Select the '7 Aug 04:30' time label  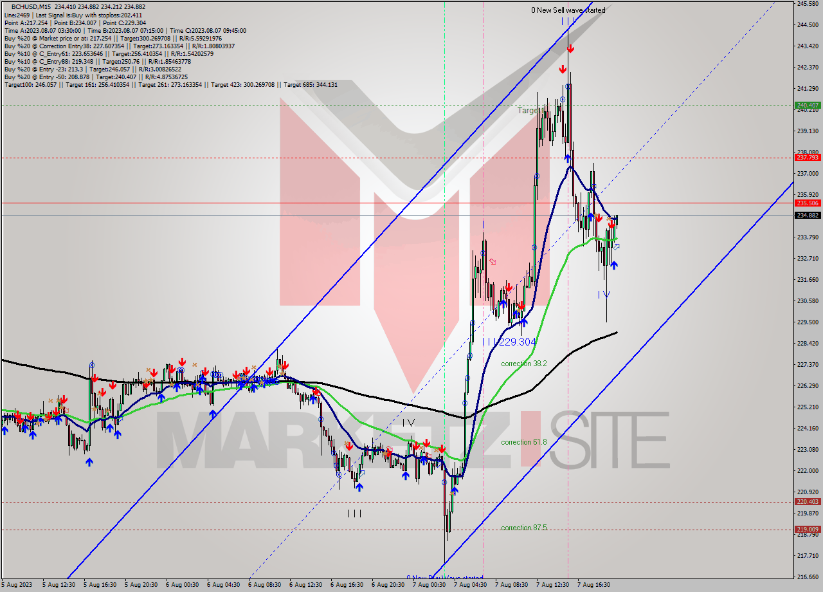point(471,585)
